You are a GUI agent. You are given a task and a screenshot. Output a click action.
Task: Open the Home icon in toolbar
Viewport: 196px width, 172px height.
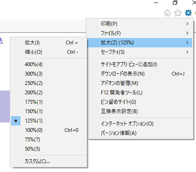click(167, 13)
